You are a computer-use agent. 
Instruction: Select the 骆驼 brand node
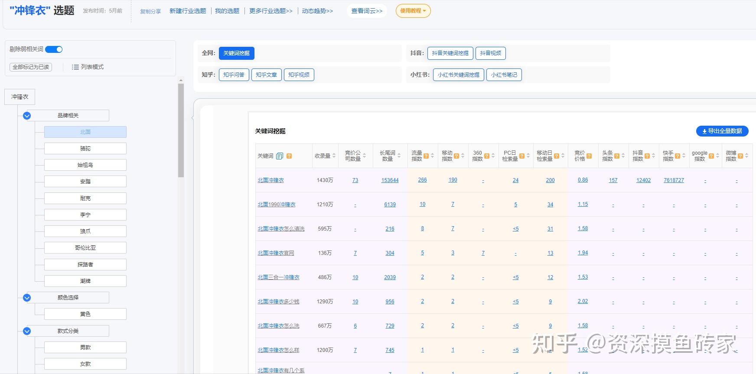coord(85,149)
